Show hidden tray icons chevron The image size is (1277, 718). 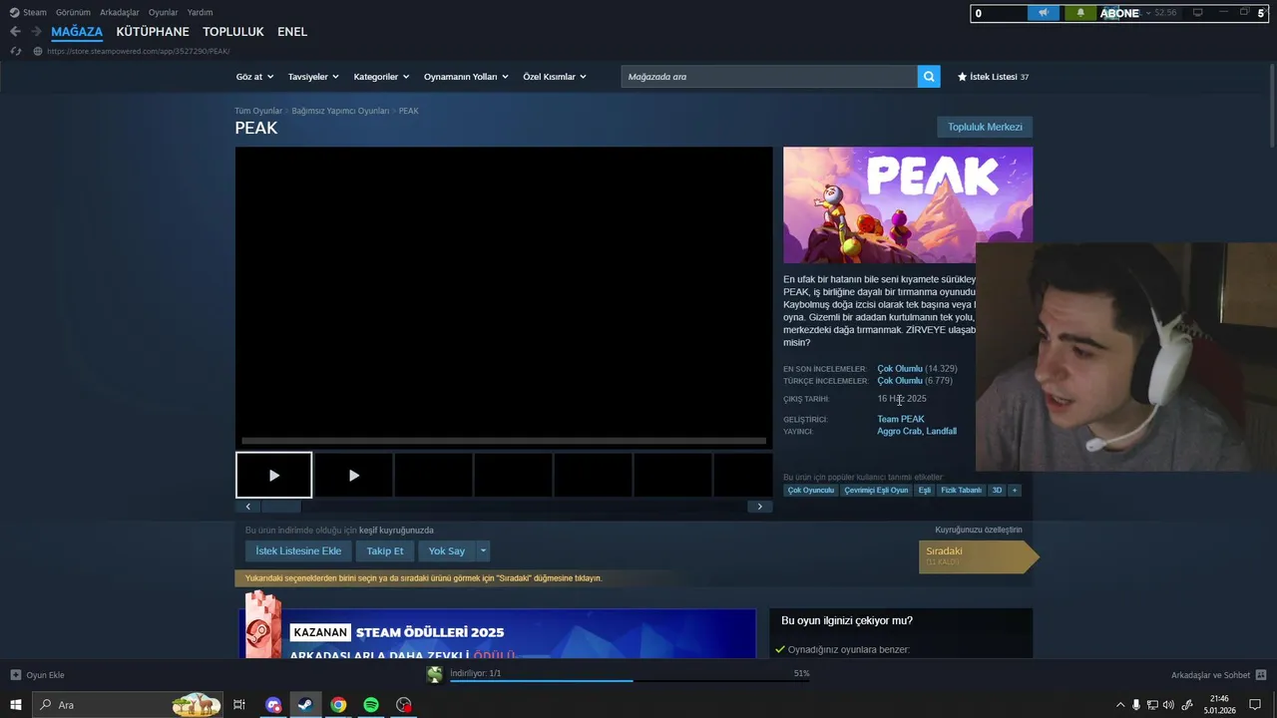(x=1120, y=705)
